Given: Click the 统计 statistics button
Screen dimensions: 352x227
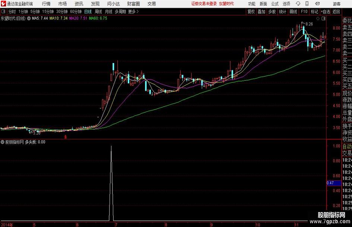Looking at the screenshot, I should pos(283,12).
